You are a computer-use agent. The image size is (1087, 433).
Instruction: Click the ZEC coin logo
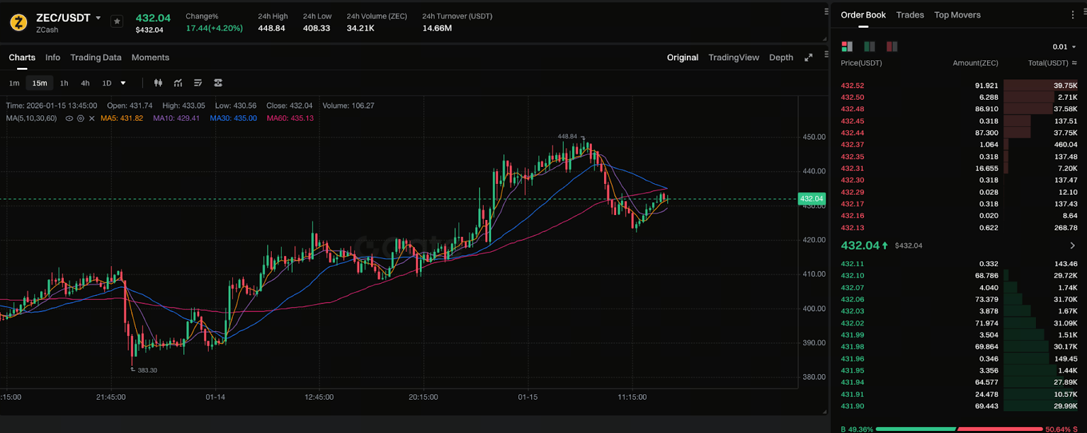(18, 22)
